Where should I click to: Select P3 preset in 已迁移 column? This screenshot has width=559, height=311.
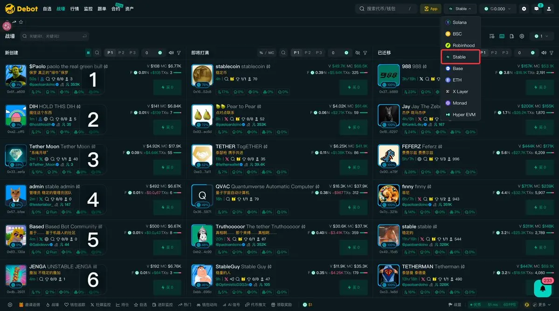coord(505,53)
